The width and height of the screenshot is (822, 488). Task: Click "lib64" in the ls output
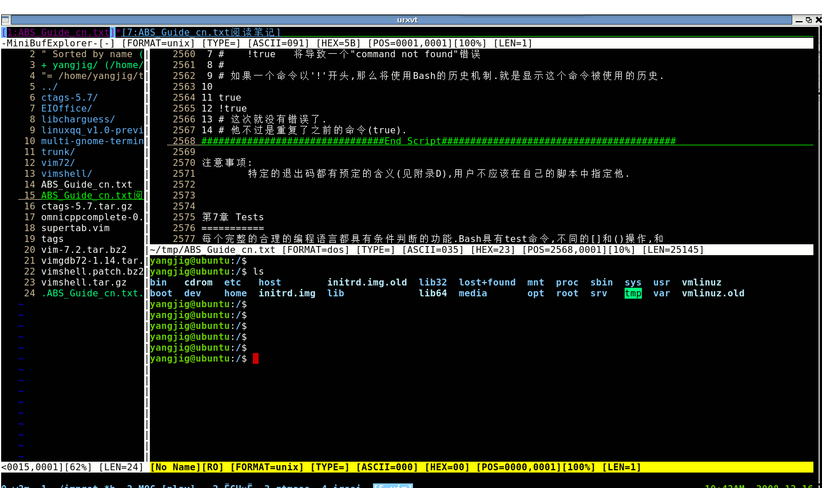coord(433,293)
